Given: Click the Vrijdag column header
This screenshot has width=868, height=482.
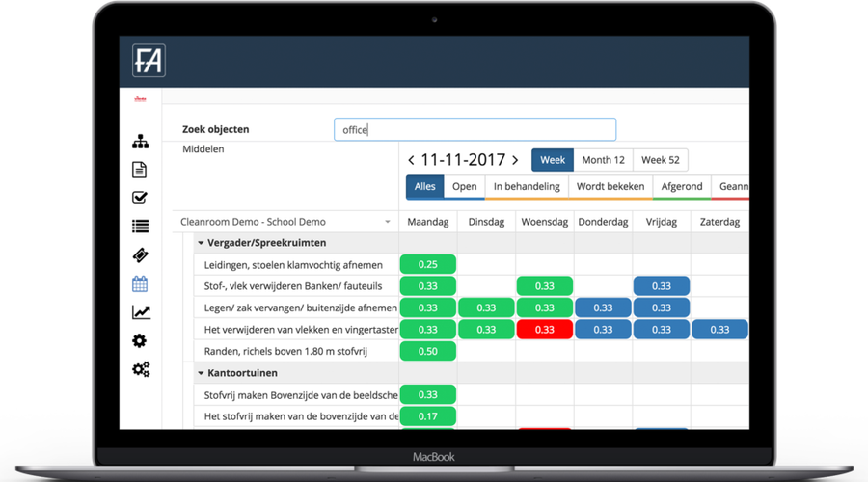Looking at the screenshot, I should (661, 222).
